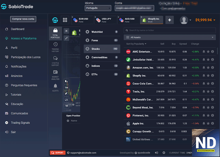Click the SabioTrade platform logo icon

(55, 20)
